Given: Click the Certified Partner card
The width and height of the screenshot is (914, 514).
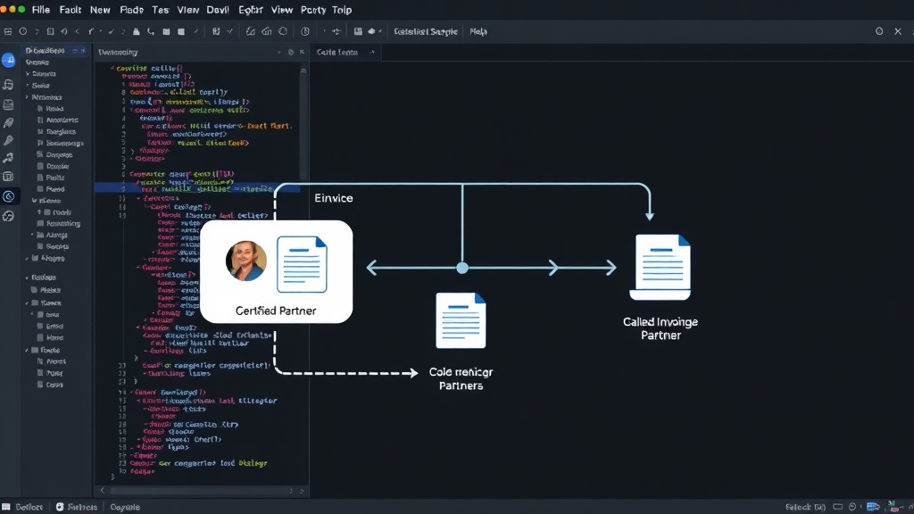Looking at the screenshot, I should [x=277, y=271].
